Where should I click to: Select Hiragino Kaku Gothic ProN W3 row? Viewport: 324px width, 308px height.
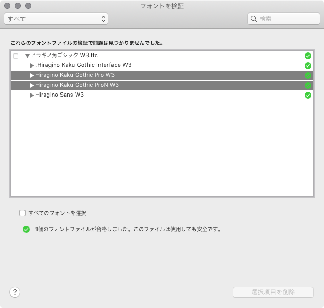tap(162, 85)
